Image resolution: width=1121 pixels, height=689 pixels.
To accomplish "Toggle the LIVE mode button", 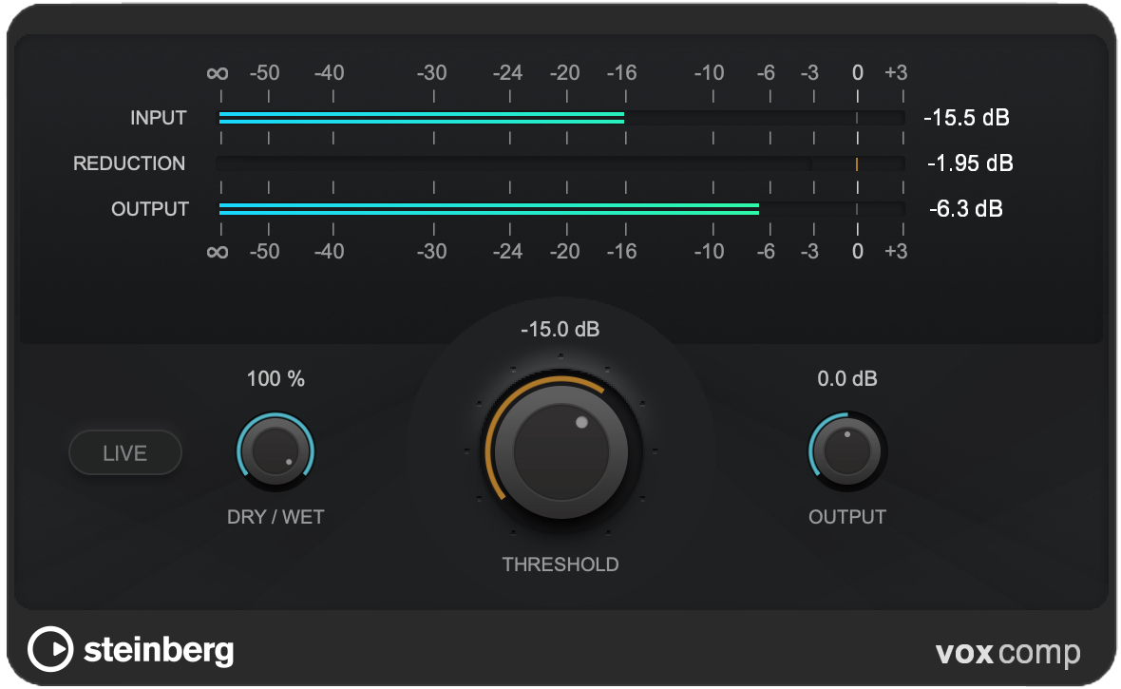I will (x=124, y=453).
